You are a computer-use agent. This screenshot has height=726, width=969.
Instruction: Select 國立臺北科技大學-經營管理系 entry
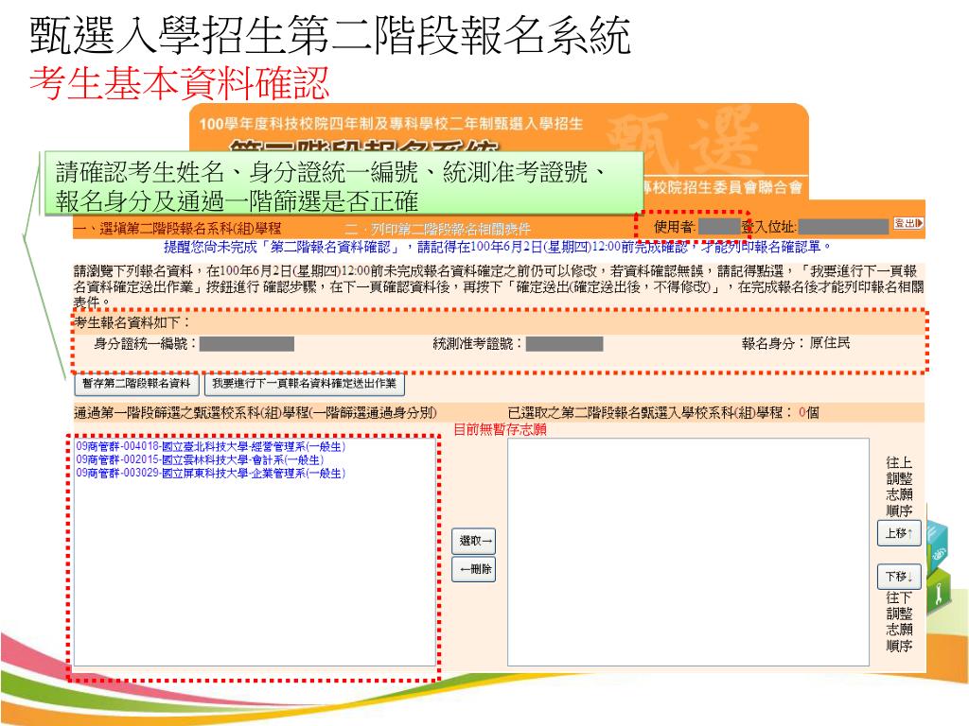211,446
